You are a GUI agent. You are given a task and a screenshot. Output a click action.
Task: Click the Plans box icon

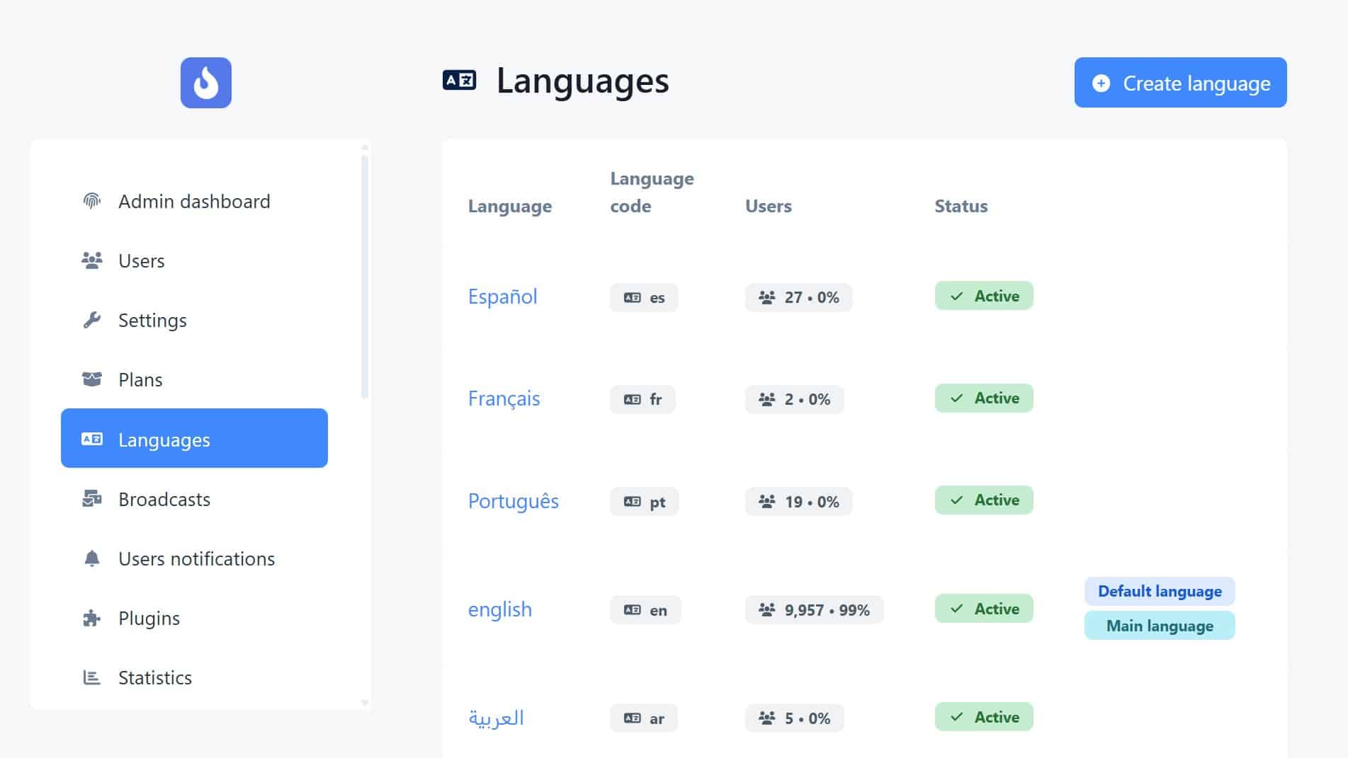(92, 379)
